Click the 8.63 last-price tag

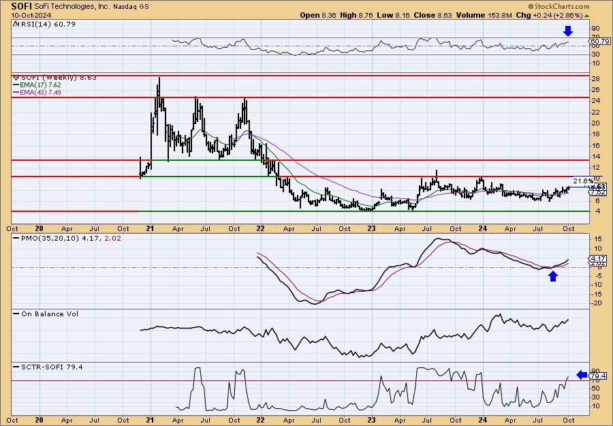point(599,187)
